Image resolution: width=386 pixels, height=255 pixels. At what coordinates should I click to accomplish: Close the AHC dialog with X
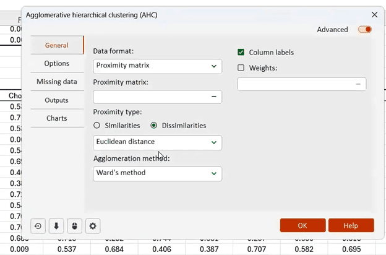pos(374,15)
